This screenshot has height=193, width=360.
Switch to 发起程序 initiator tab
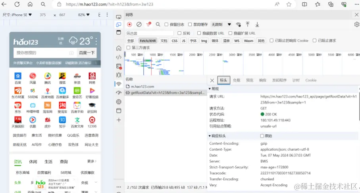[279, 80]
